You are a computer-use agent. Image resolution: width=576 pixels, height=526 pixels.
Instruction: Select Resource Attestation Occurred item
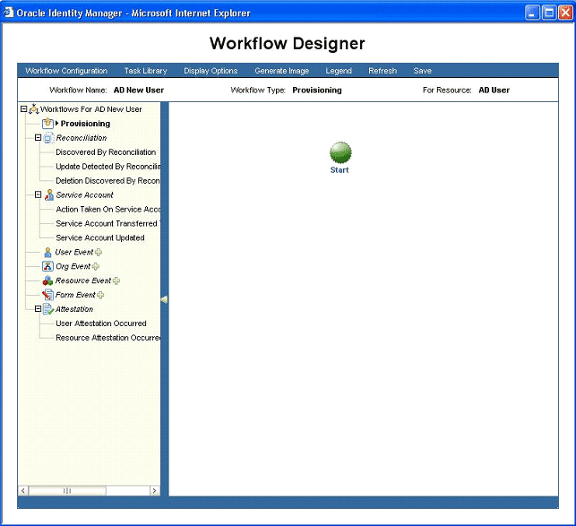tap(108, 338)
